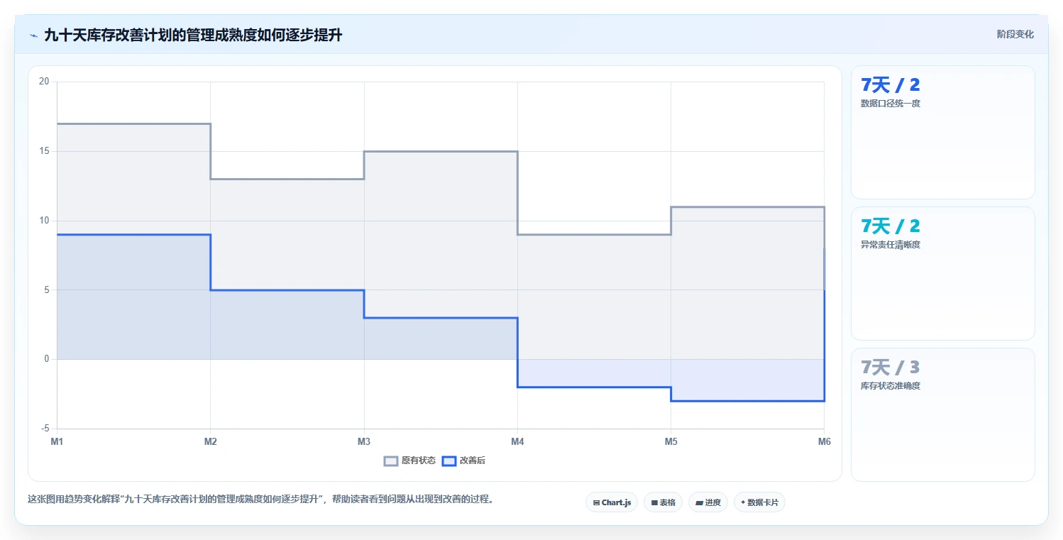
Task: Click the M1 x-axis label
Action: point(57,442)
